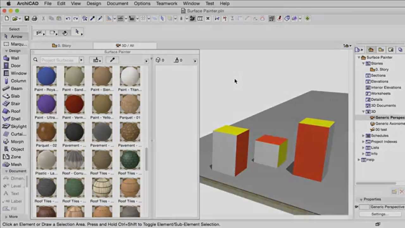
Task: Collapse the 3D tree node in navigator
Action: coord(363,111)
